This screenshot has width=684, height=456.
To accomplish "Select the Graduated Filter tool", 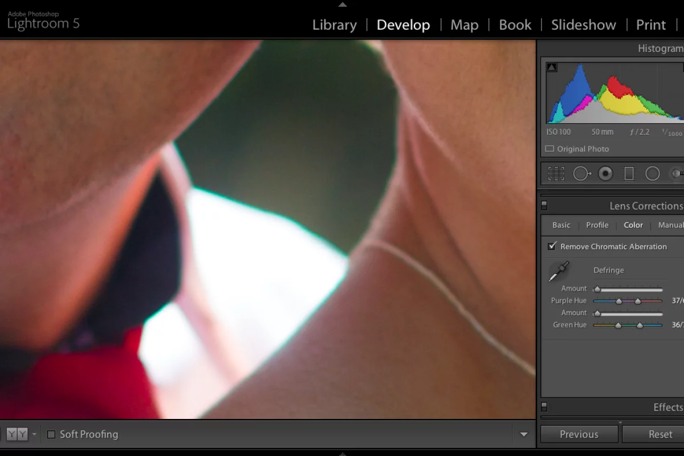I will coord(629,173).
